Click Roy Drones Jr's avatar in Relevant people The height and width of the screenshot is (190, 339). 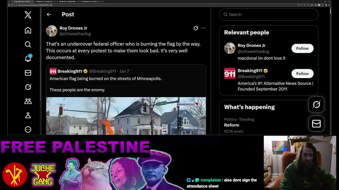tap(230, 48)
